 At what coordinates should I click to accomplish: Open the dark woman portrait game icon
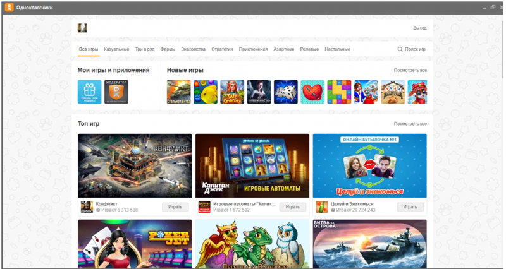[x=259, y=92]
